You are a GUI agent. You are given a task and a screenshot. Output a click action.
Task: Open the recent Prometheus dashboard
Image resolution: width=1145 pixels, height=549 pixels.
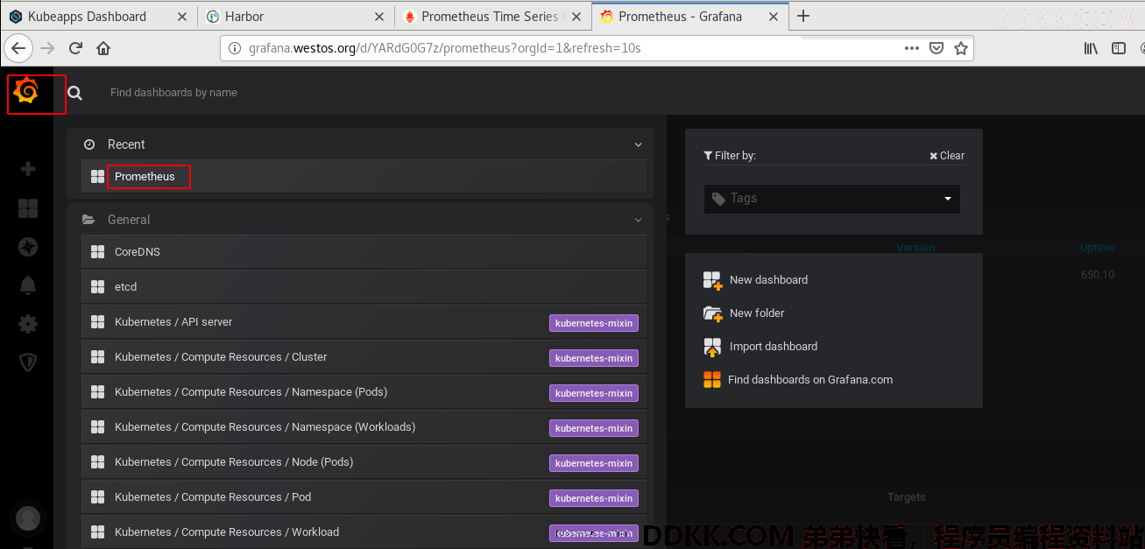364,177
